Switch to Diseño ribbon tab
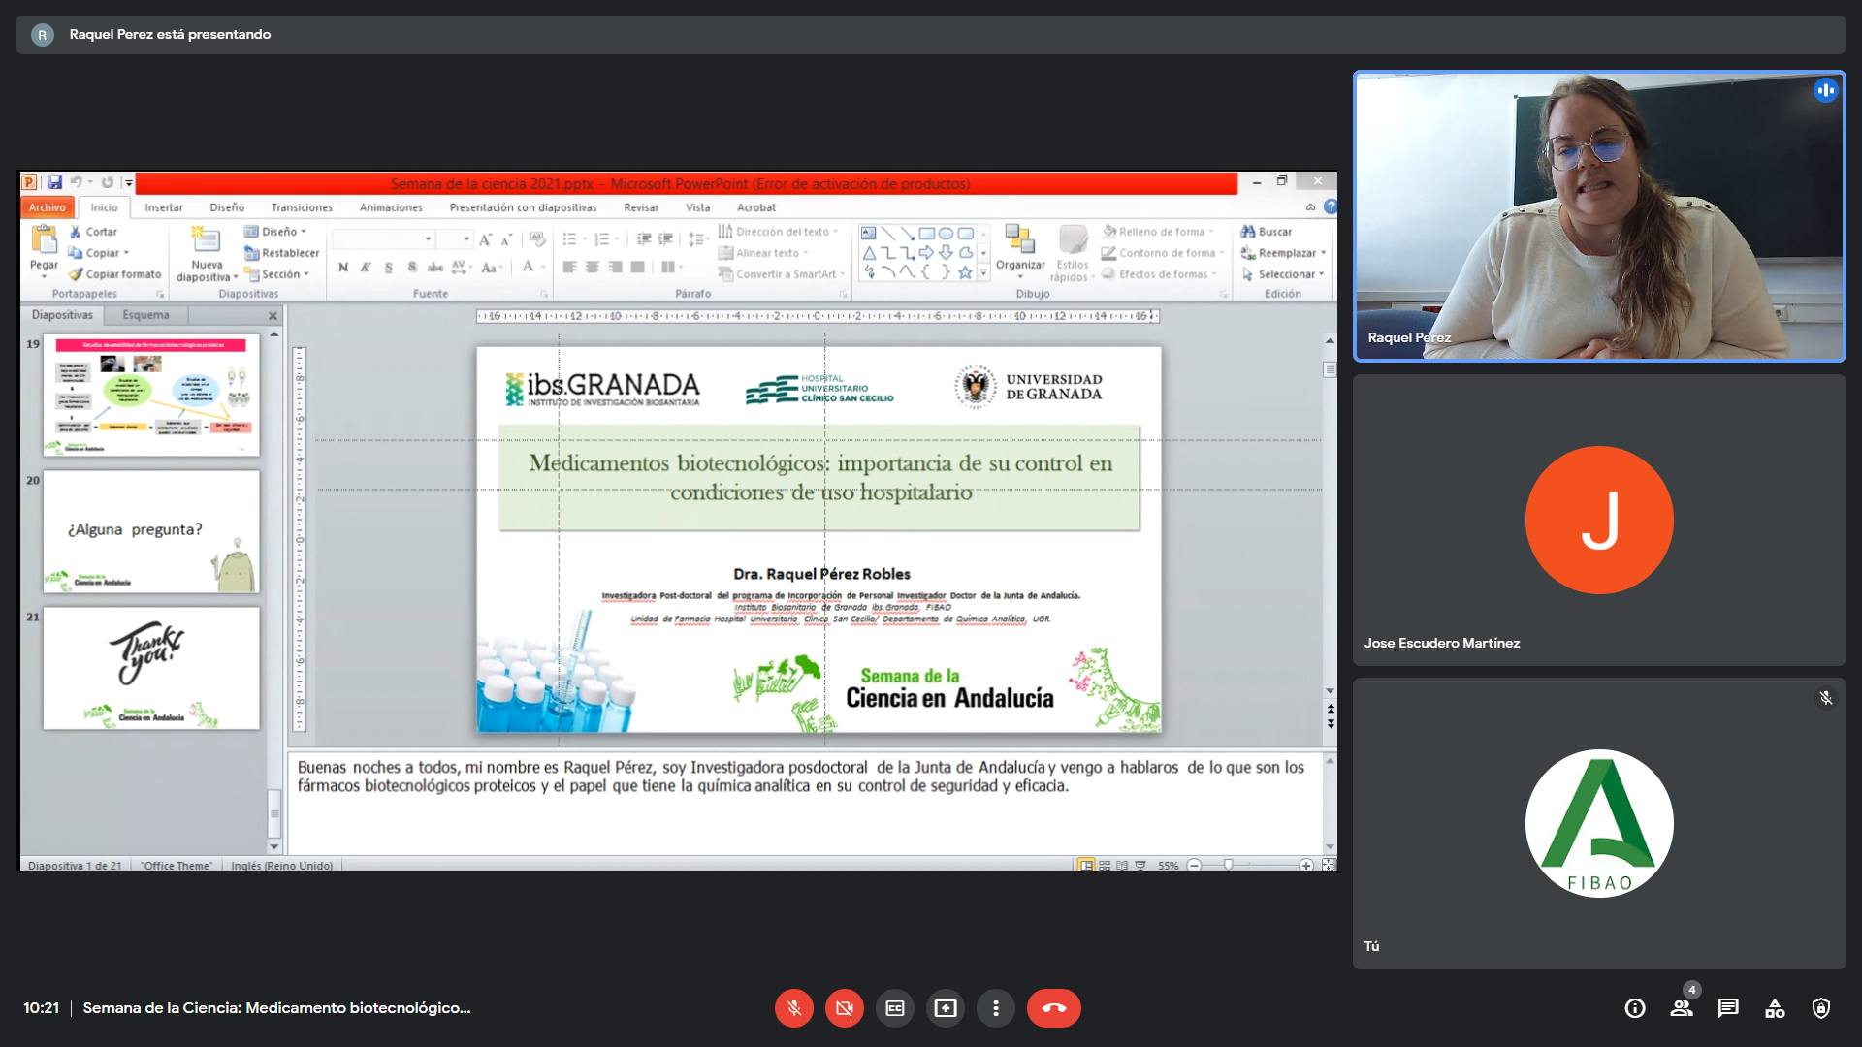Screen dimensions: 1862x1047 pyautogui.click(x=227, y=207)
